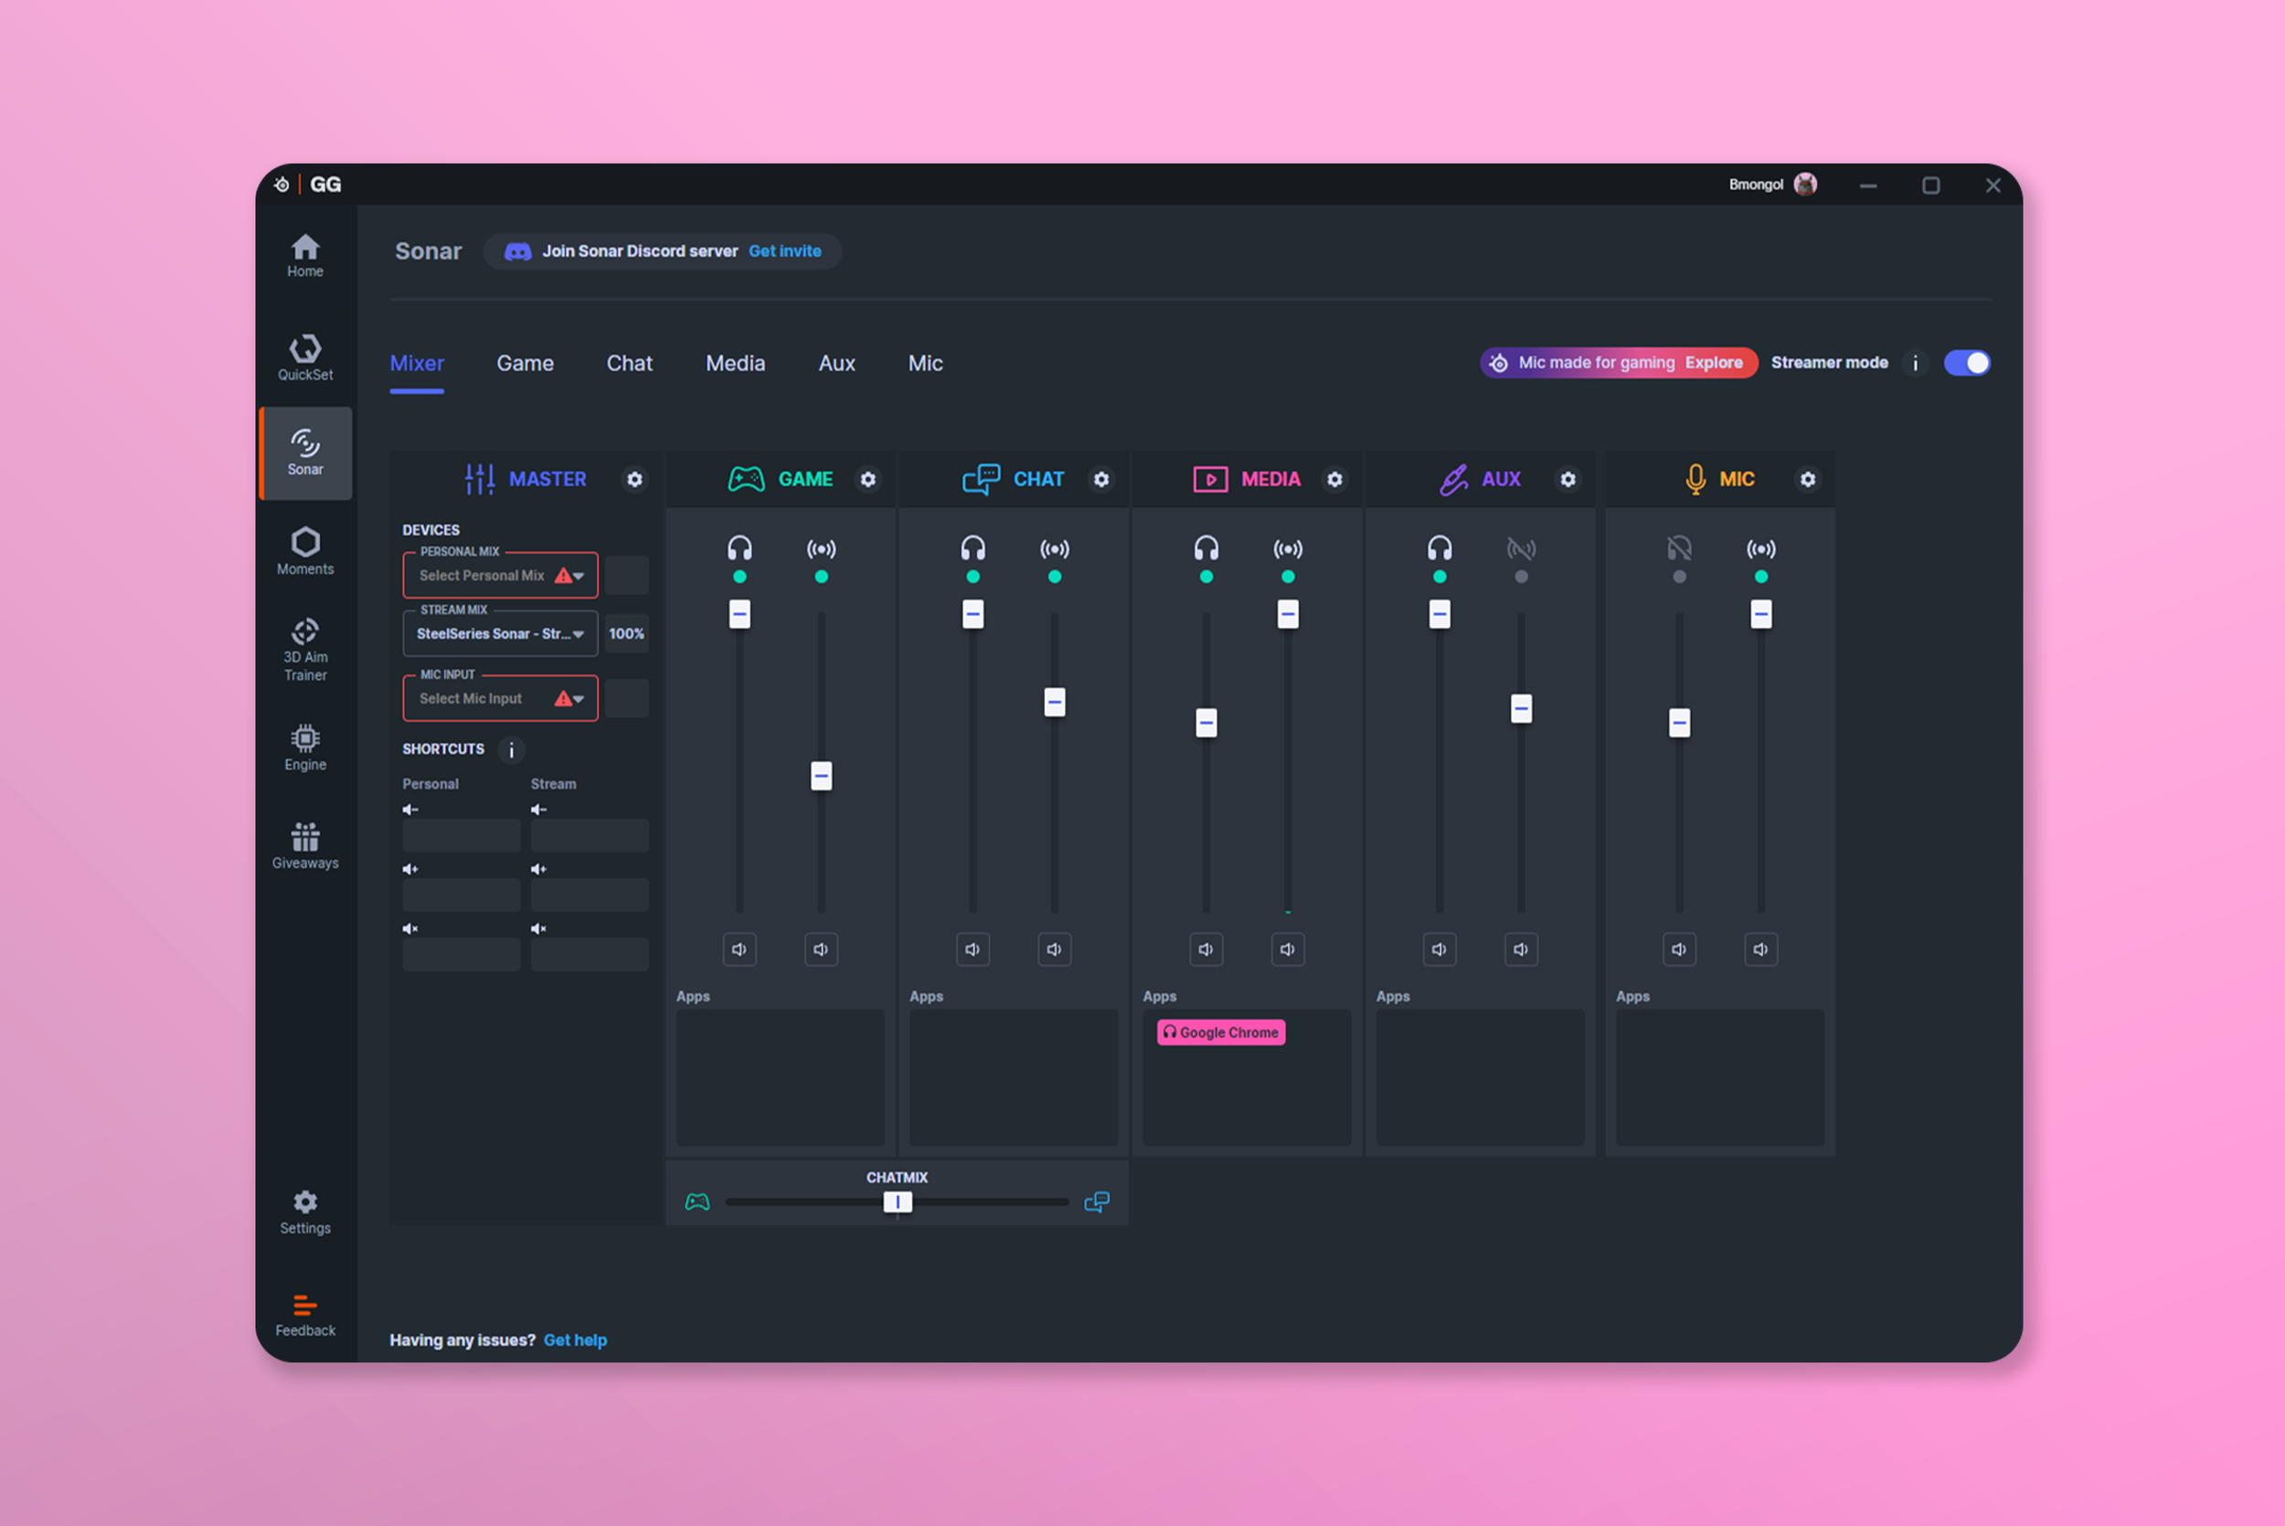Screen dimensions: 2285x1526
Task: Toggle the AUX stream broadcast icon
Action: [x=1521, y=549]
